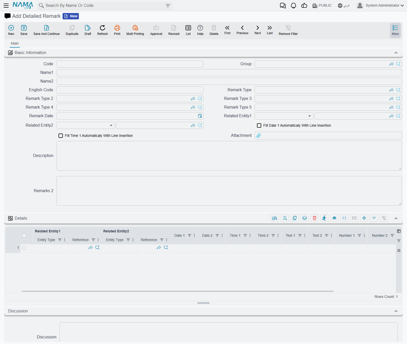Go to First record
This screenshot has height=344, width=407.
tap(227, 30)
